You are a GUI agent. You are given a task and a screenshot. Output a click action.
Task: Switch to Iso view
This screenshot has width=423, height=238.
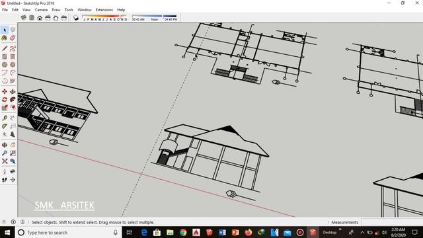point(24,18)
